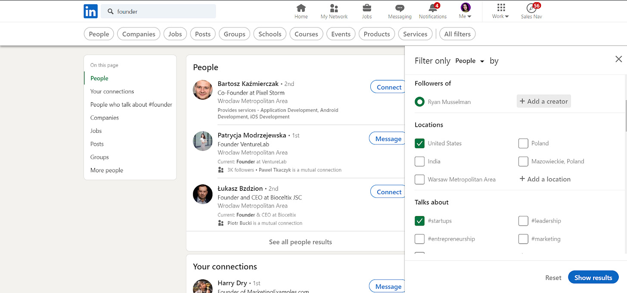
Task: Open the All filters pill
Action: click(457, 34)
